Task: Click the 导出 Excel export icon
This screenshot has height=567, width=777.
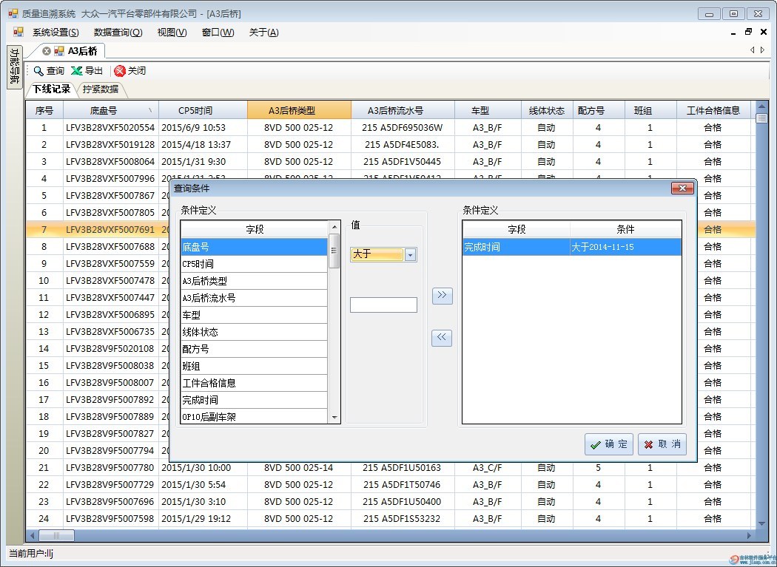Action: (76, 71)
